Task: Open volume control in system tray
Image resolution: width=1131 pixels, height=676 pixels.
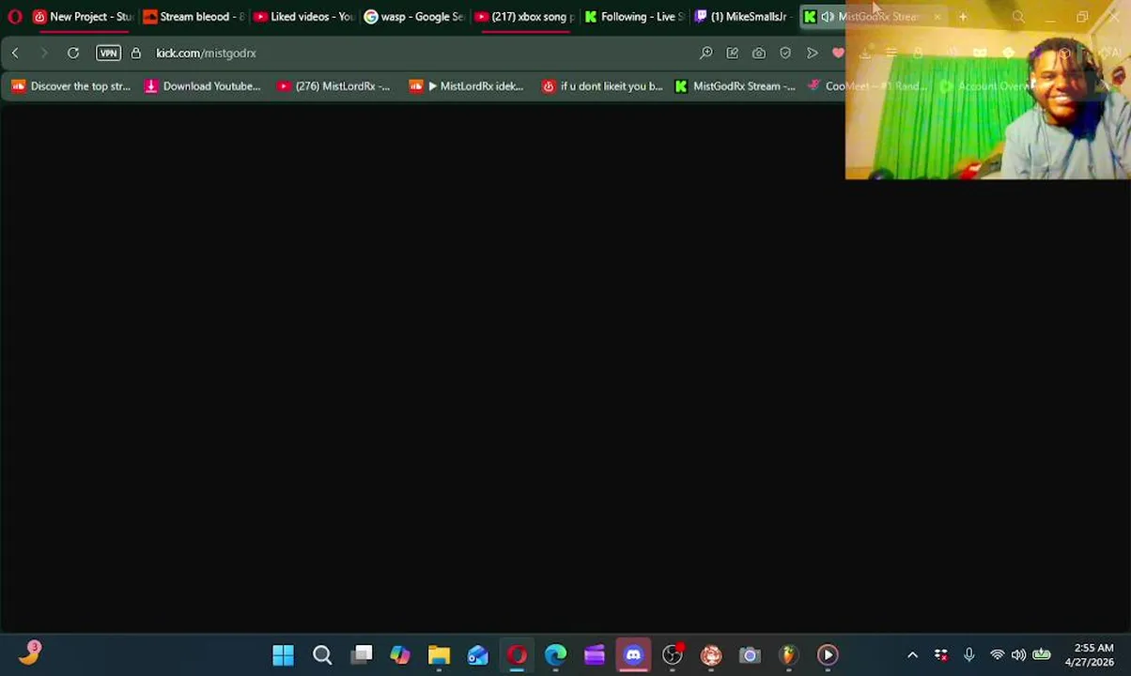Action: click(1018, 655)
